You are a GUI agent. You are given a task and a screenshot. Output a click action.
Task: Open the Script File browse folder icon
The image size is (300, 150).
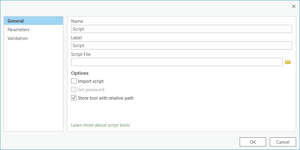coord(288,62)
